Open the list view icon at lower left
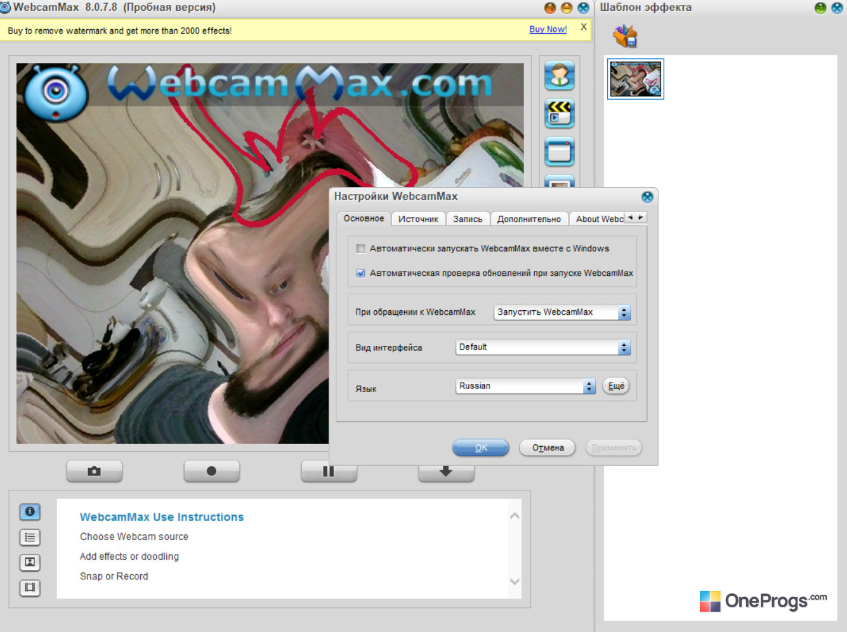Image resolution: width=847 pixels, height=632 pixels. 30,537
